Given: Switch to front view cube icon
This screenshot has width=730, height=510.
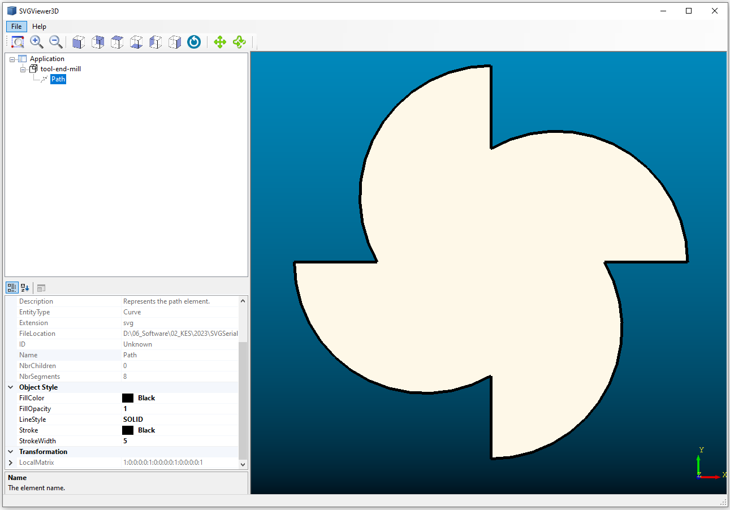Looking at the screenshot, I should point(79,42).
